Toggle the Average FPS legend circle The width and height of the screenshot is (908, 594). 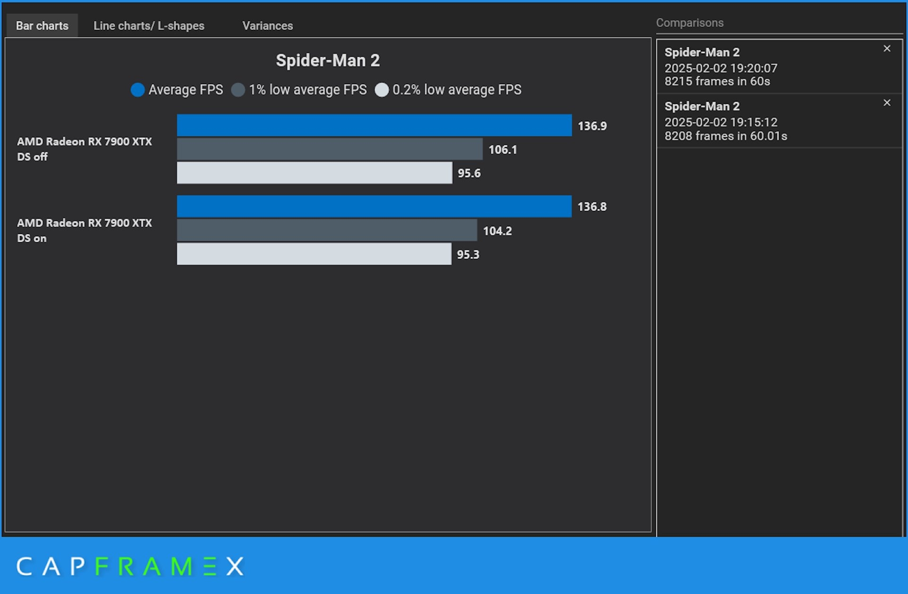pos(138,90)
